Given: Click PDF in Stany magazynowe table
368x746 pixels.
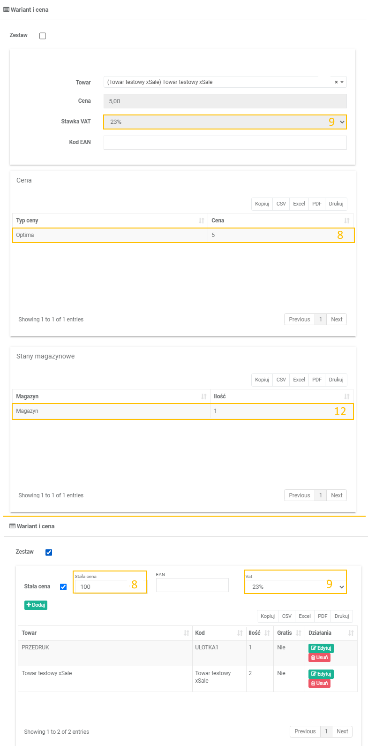Looking at the screenshot, I should [317, 380].
